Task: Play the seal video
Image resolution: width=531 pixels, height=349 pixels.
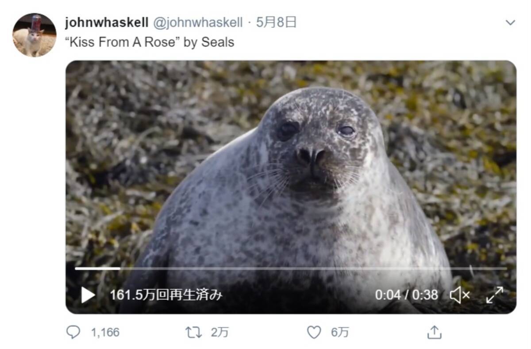Action: click(x=88, y=295)
